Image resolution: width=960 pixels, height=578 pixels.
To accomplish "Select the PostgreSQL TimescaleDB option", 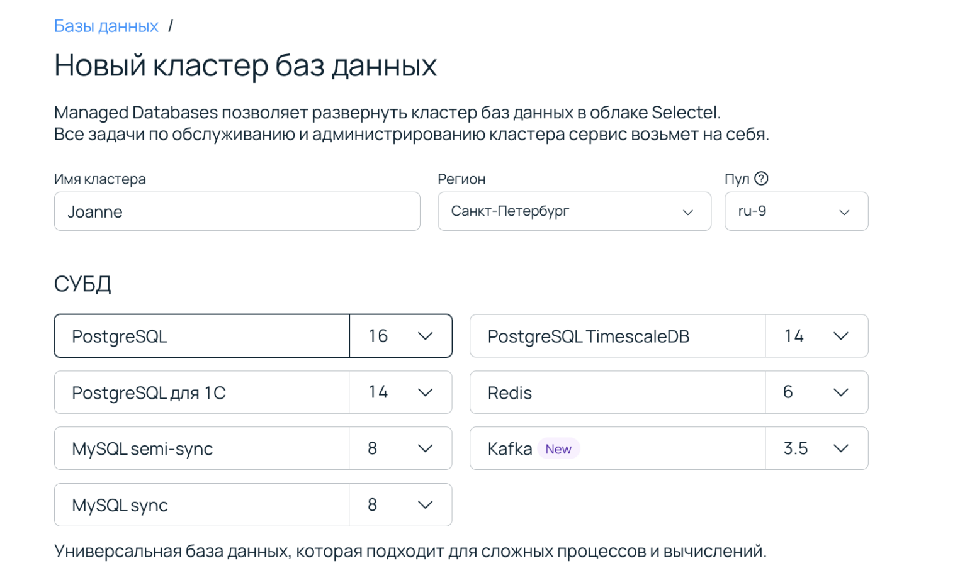I will (x=618, y=336).
